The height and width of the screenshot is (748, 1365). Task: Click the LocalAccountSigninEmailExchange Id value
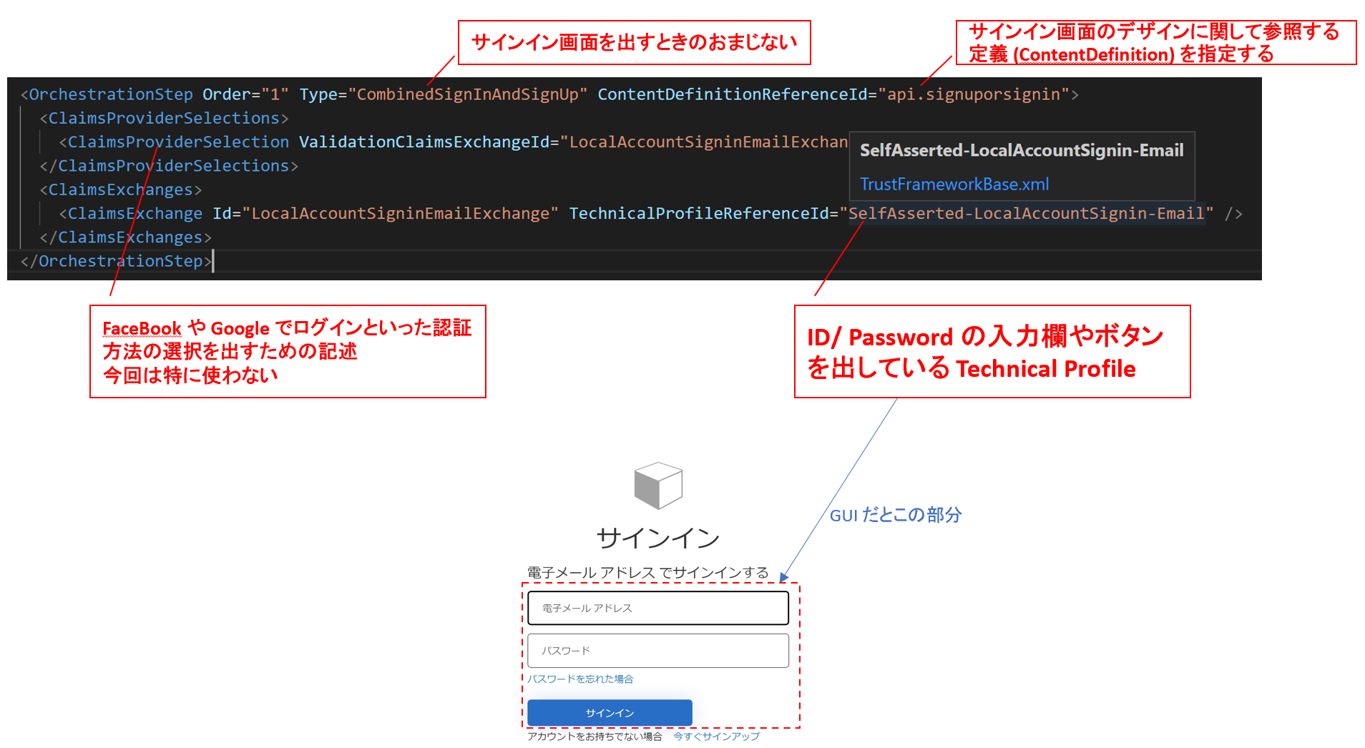[401, 214]
